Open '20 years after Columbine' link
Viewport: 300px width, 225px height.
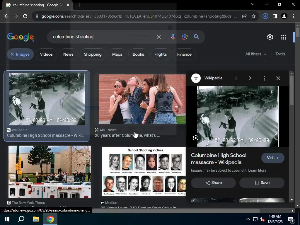(x=127, y=135)
